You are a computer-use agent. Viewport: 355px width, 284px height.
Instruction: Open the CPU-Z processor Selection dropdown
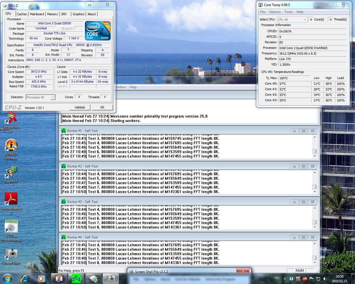point(40,97)
